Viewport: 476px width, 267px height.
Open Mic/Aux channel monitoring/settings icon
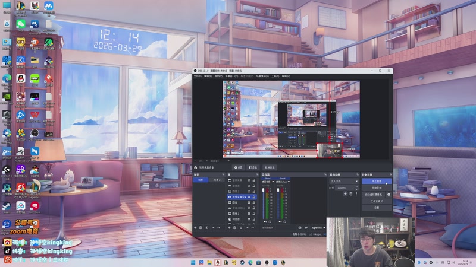point(284,222)
